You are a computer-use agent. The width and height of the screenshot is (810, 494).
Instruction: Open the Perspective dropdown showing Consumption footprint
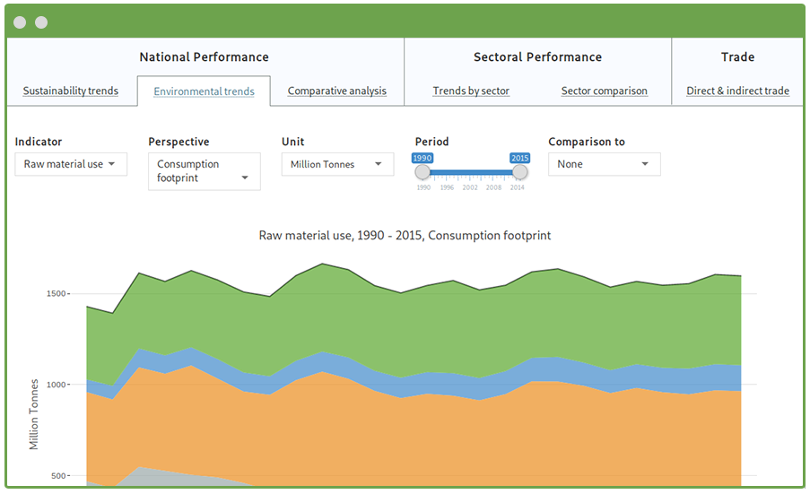pos(204,171)
